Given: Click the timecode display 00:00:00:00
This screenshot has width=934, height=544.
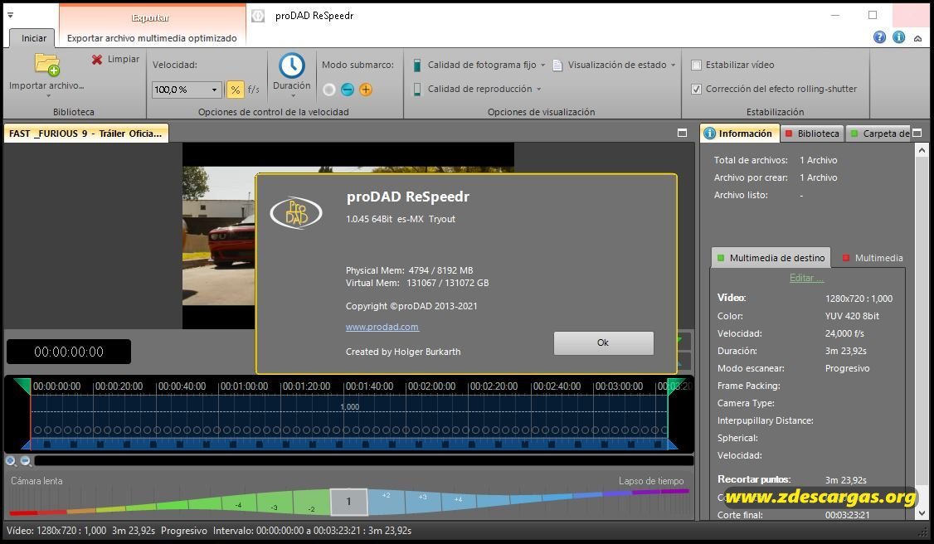Looking at the screenshot, I should click(x=69, y=352).
